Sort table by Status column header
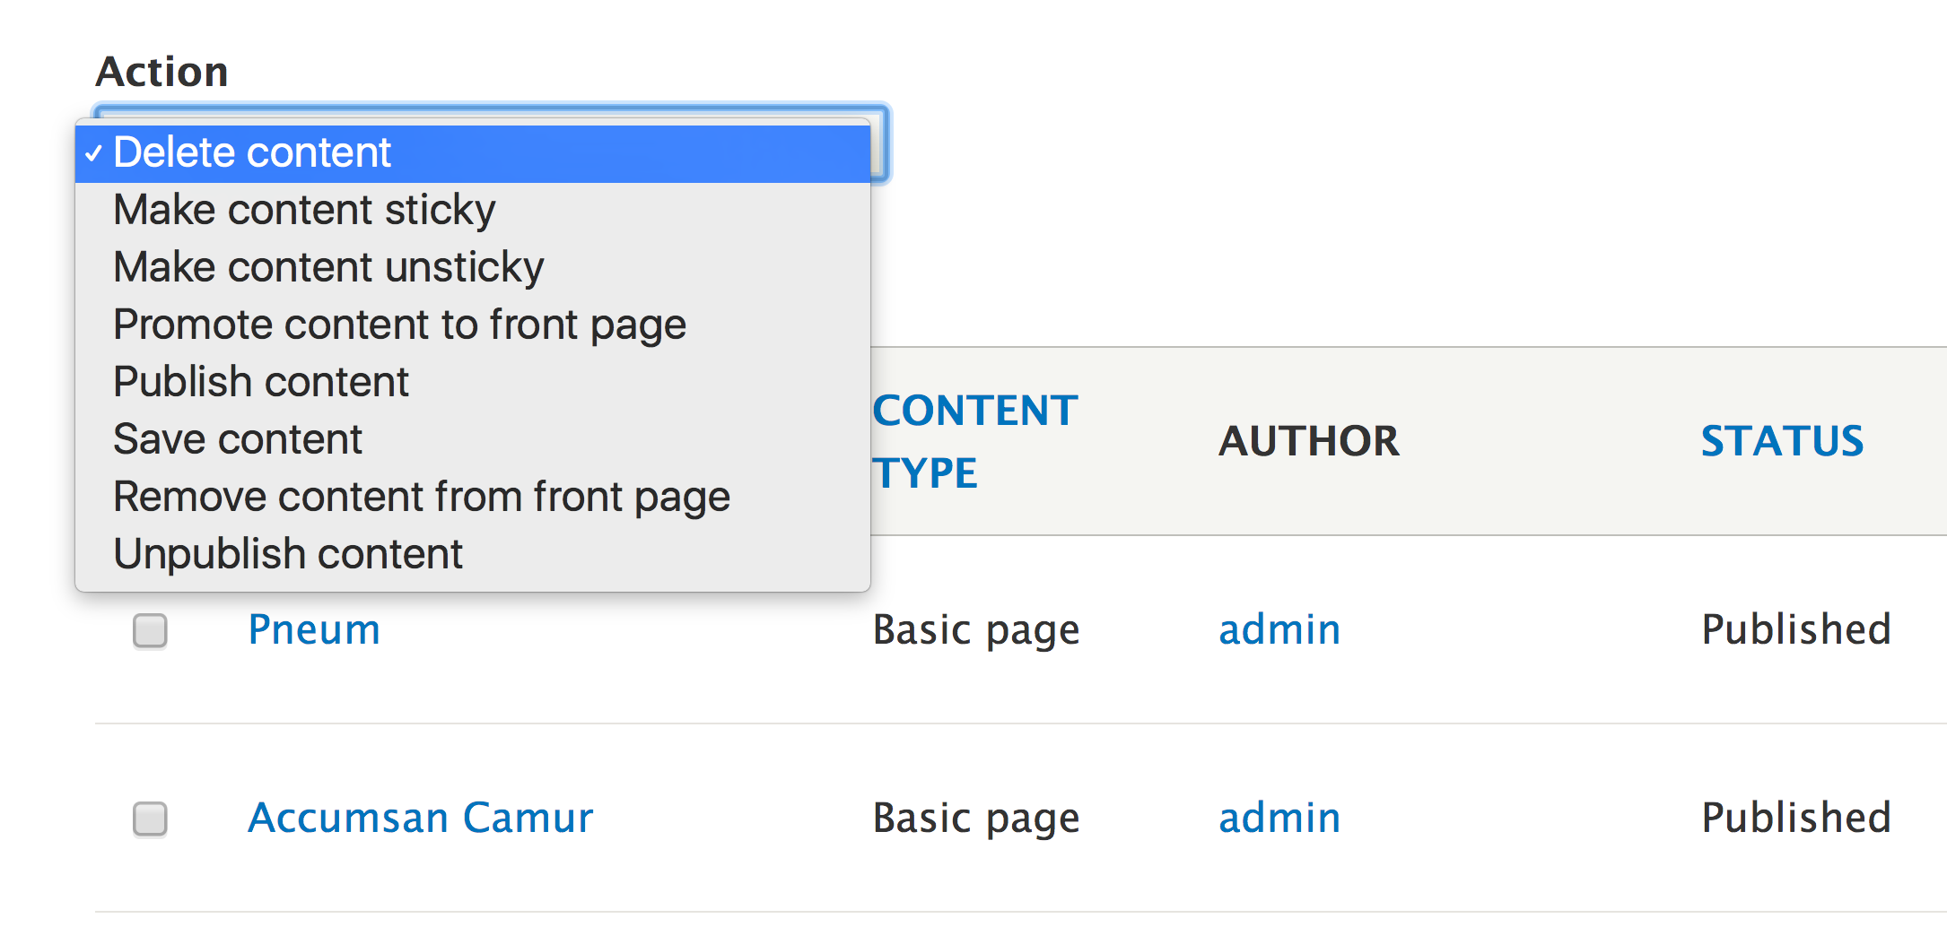 coord(1782,441)
